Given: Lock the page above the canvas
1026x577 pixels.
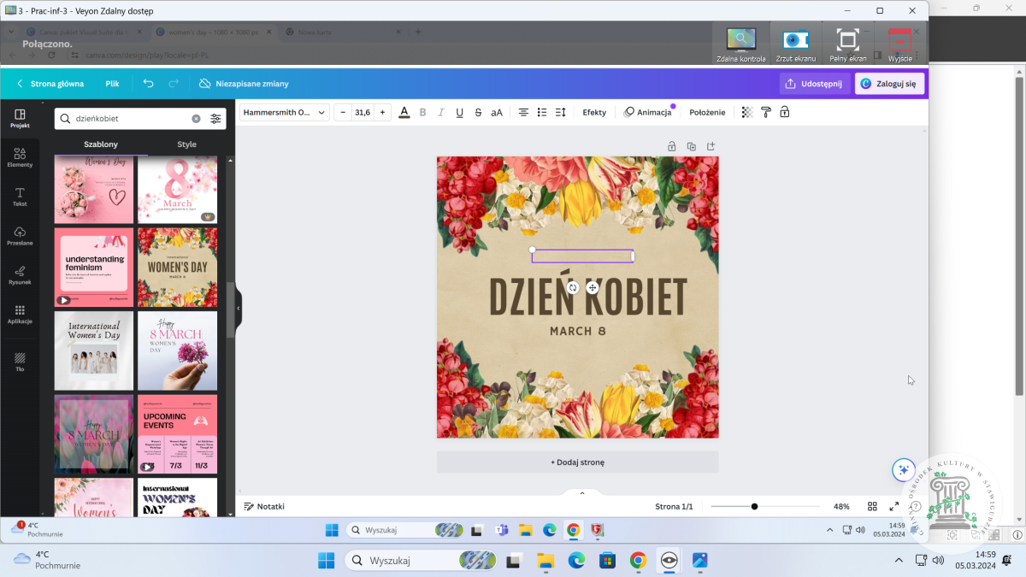Looking at the screenshot, I should [x=672, y=146].
